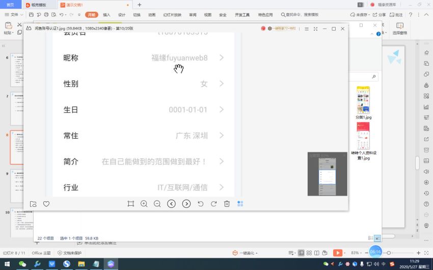This screenshot has width=433, height=270.
Task: Zoom in on the image in the viewer
Action: click(144, 204)
